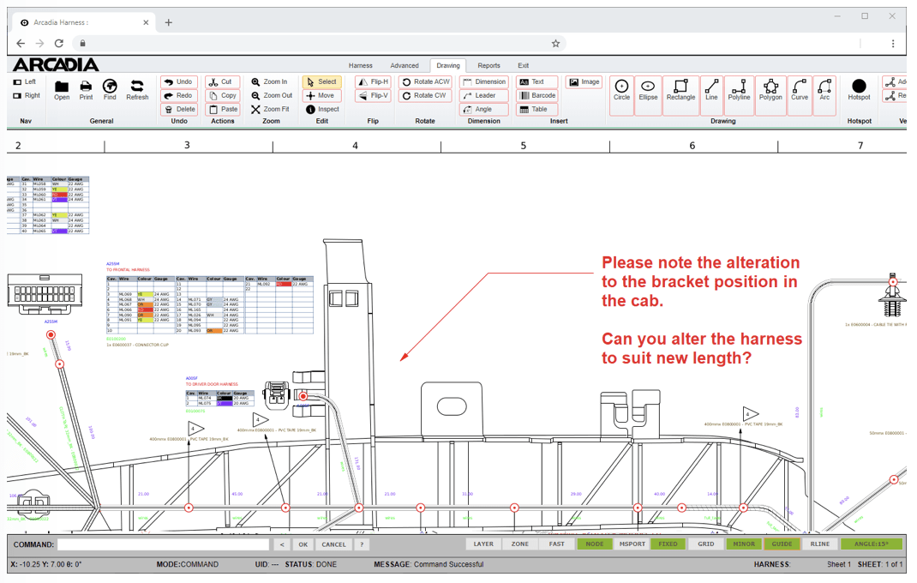Image resolution: width=917 pixels, height=583 pixels.
Task: Pick the Polyline drawing tool
Action: point(739,89)
